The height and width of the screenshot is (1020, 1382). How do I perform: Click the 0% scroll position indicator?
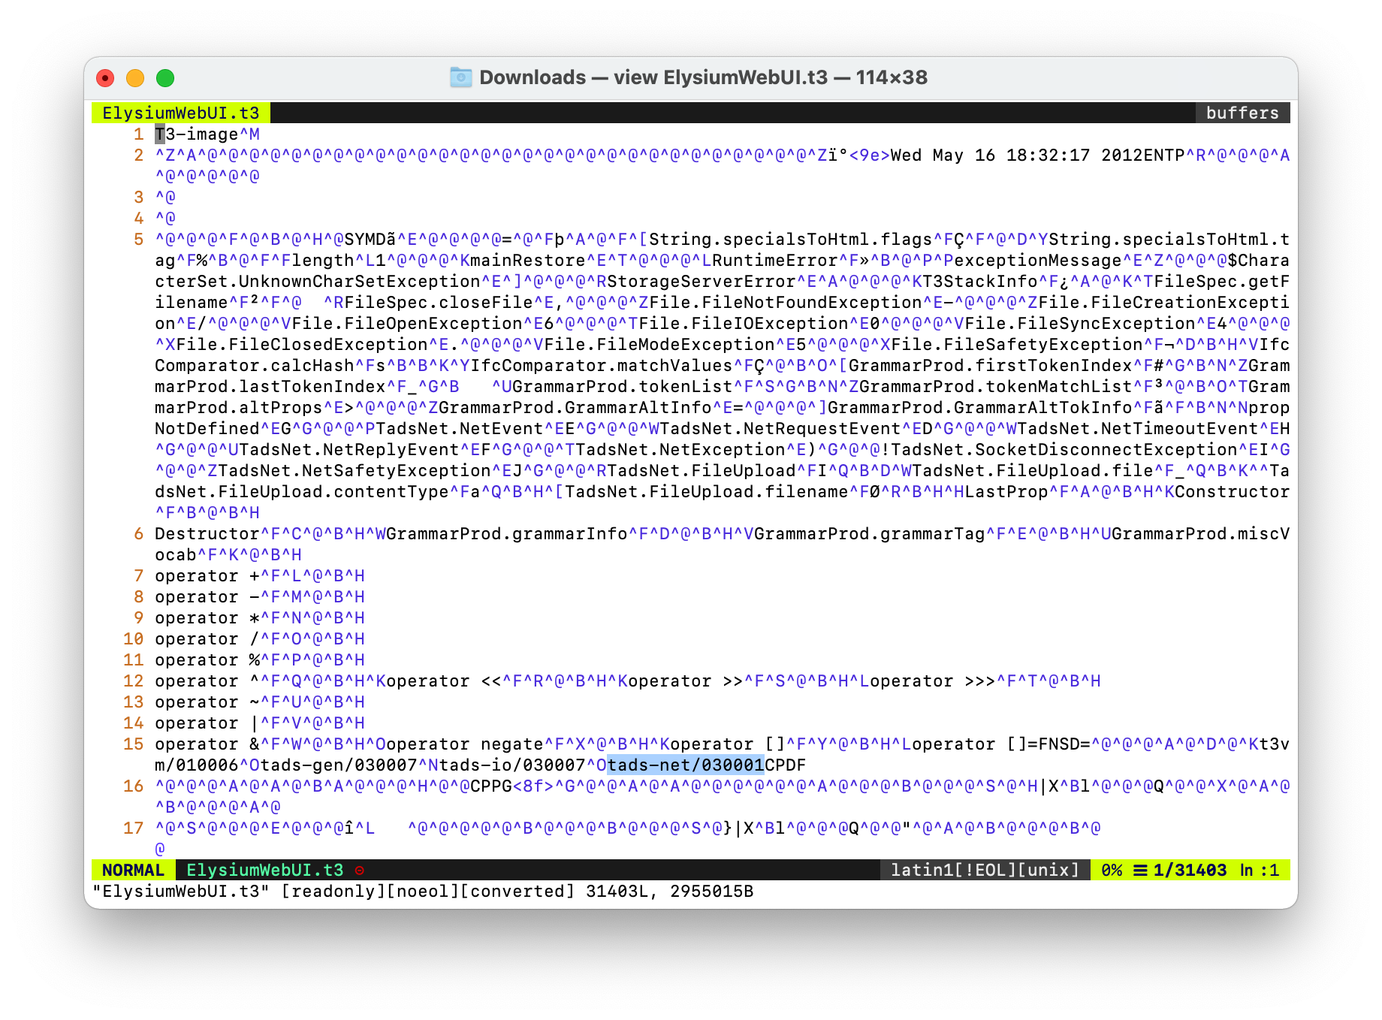[x=1111, y=871]
